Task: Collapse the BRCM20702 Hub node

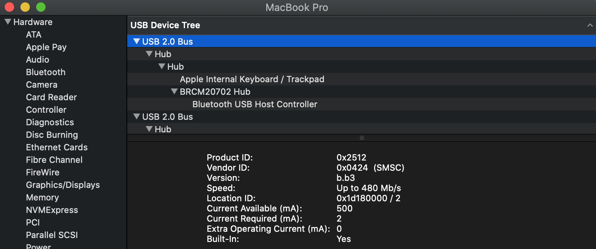Action: 174,92
